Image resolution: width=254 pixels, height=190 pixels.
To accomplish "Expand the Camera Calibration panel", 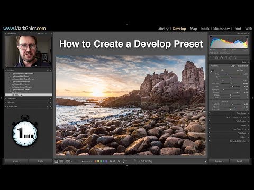I will [248, 141].
